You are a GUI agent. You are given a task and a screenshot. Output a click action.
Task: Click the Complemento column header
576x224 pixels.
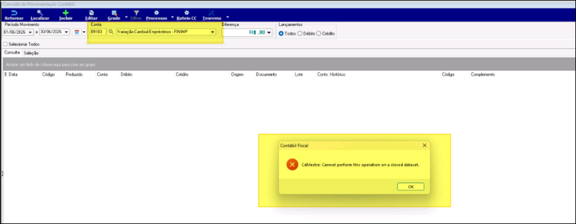(483, 74)
